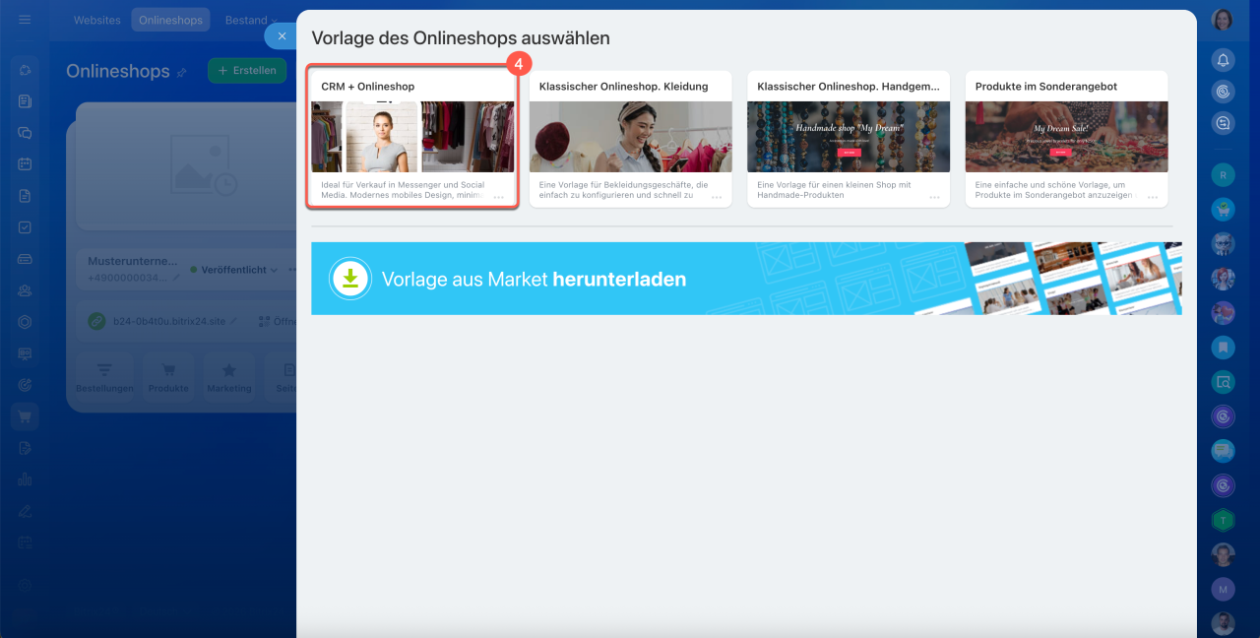The width and height of the screenshot is (1260, 638).
Task: Click the green Erstellen button
Action: (x=247, y=71)
